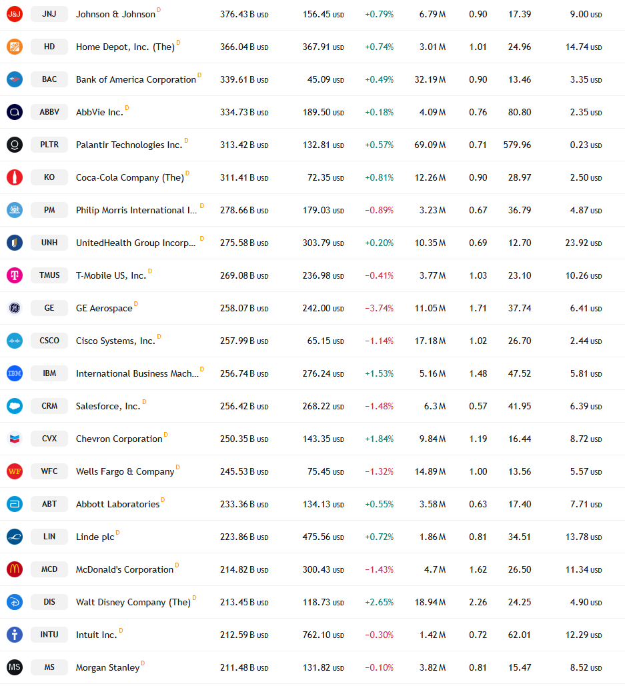Click the CVX ticker badge
This screenshot has width=625, height=690.
pos(49,439)
